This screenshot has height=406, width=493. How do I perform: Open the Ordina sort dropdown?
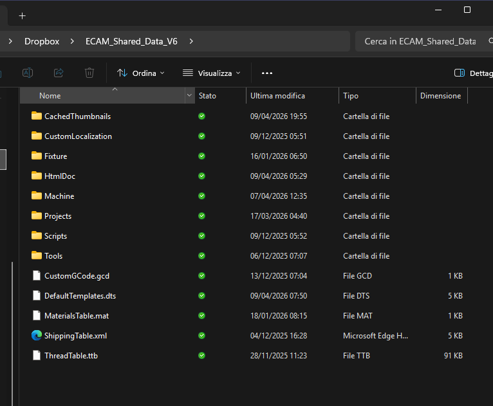[141, 73]
